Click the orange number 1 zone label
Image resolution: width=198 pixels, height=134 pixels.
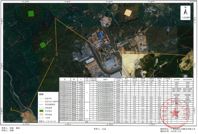[179, 61]
